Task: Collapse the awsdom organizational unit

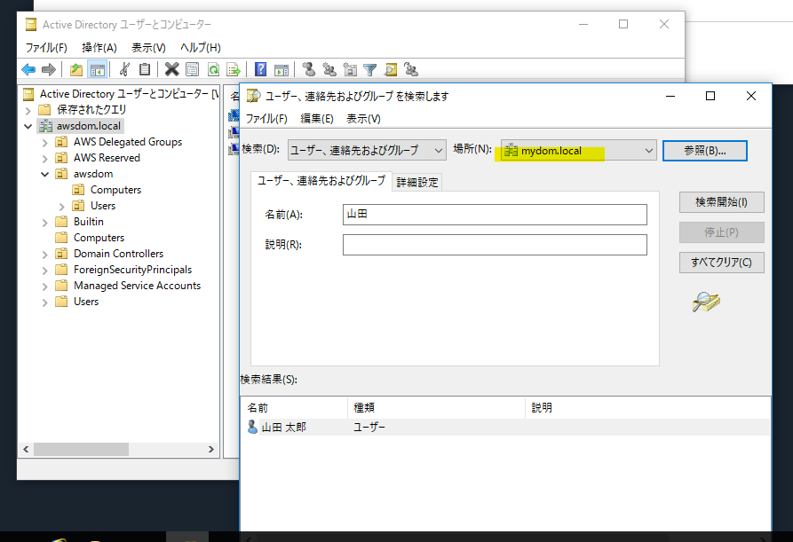Action: click(x=45, y=174)
